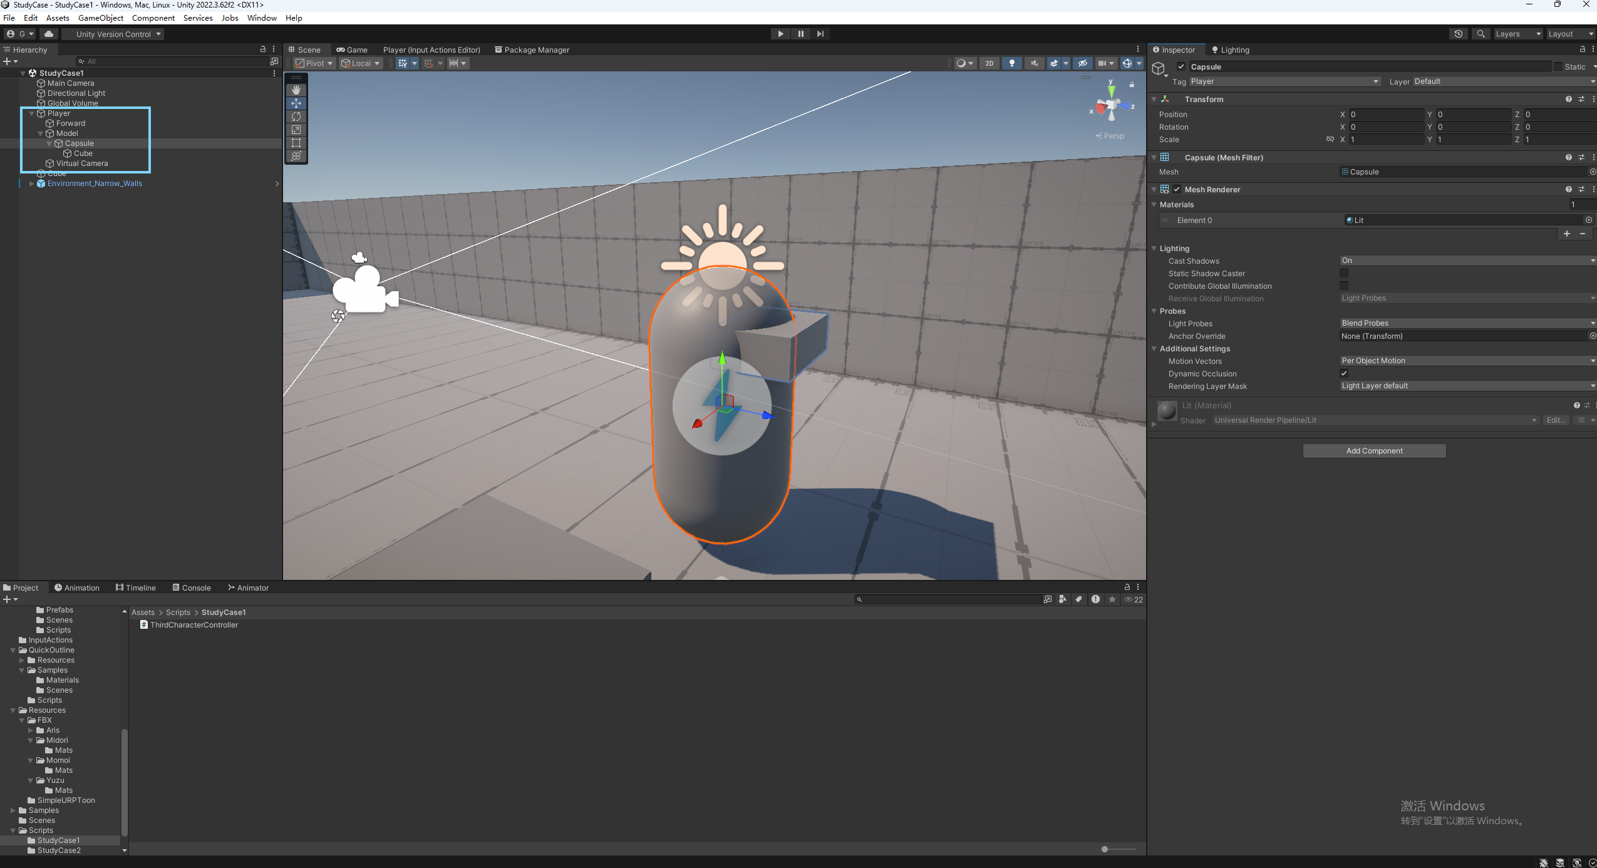Open the GameObject menu
The width and height of the screenshot is (1597, 868).
tap(100, 18)
